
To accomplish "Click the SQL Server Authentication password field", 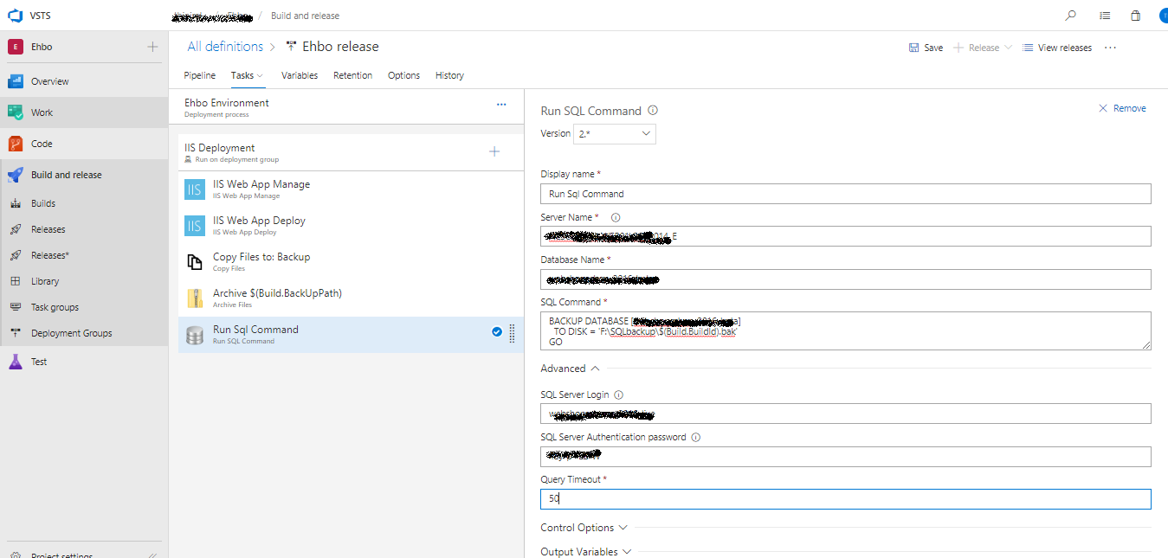I will (846, 456).
